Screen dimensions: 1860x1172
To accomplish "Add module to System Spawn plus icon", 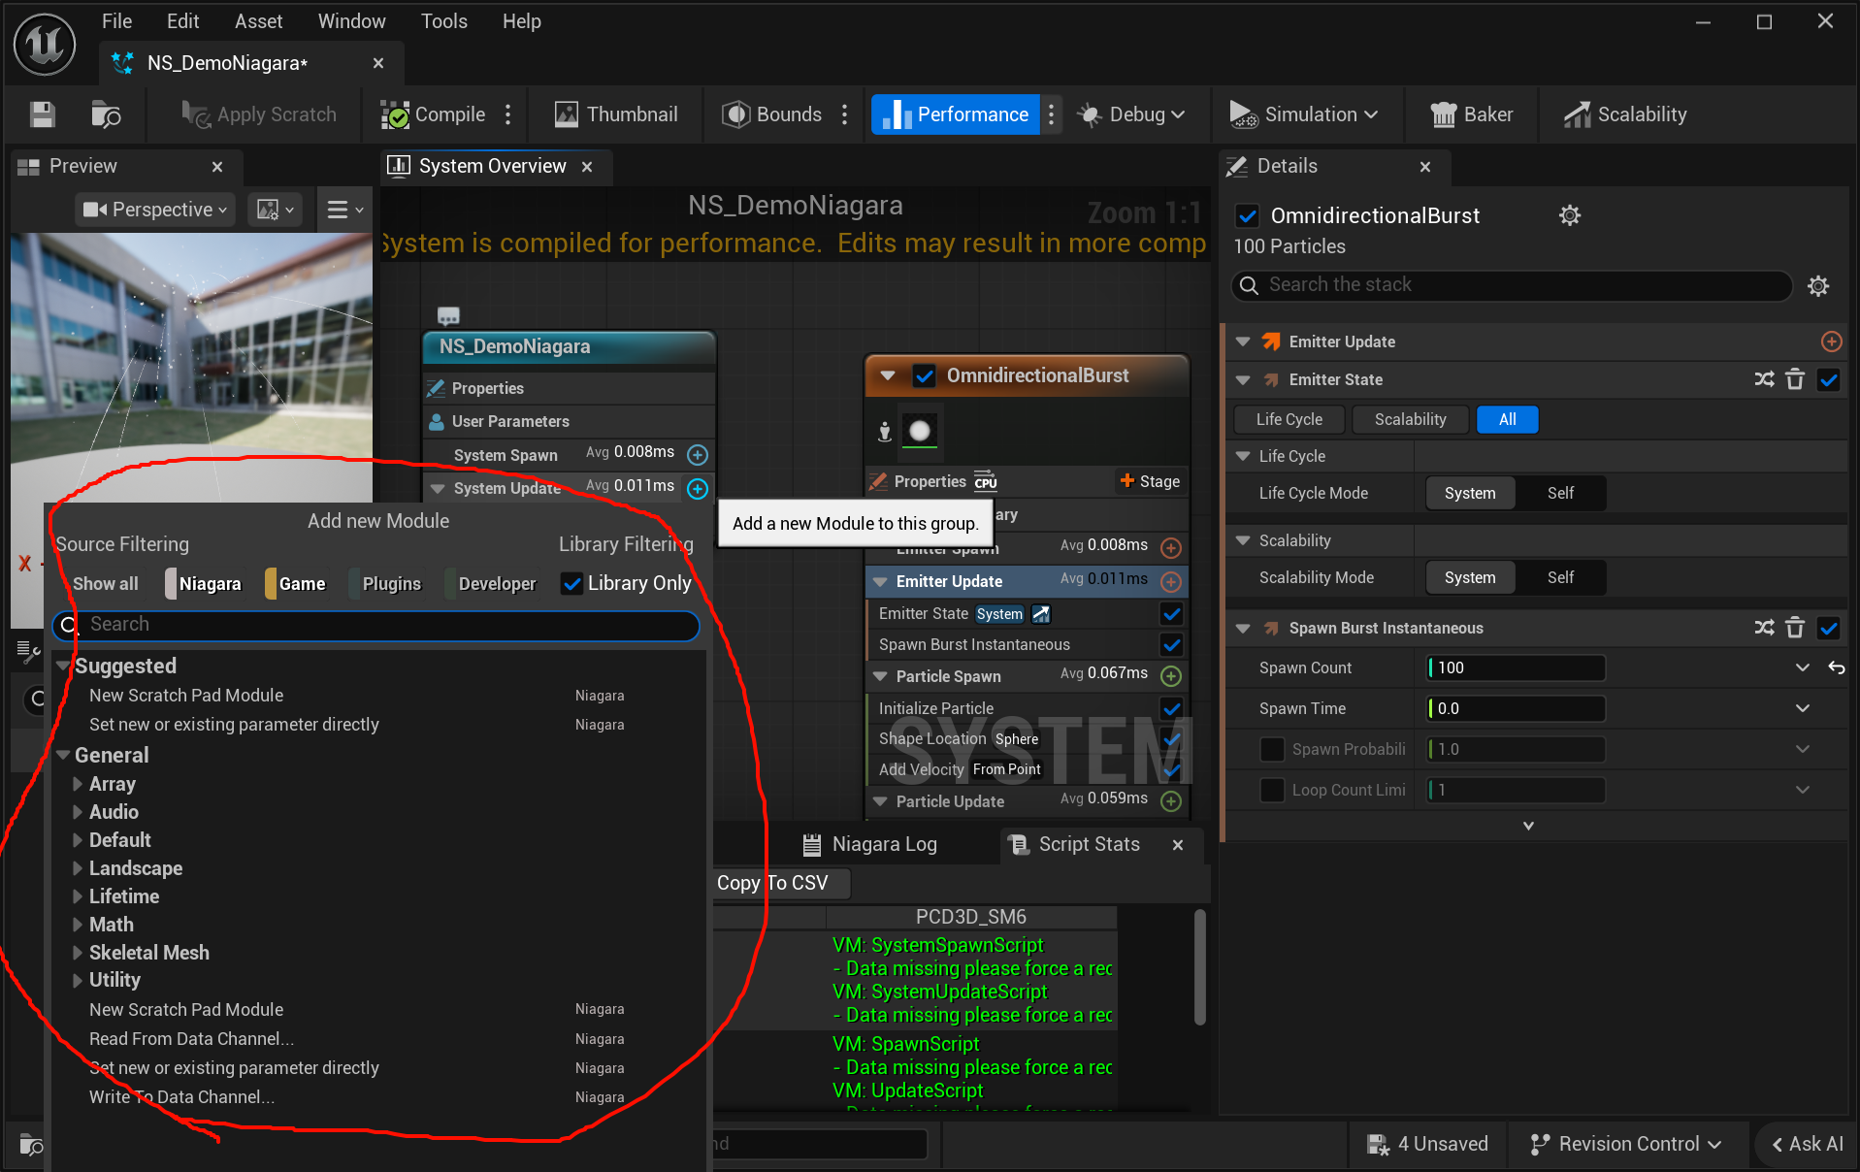I will [698, 454].
